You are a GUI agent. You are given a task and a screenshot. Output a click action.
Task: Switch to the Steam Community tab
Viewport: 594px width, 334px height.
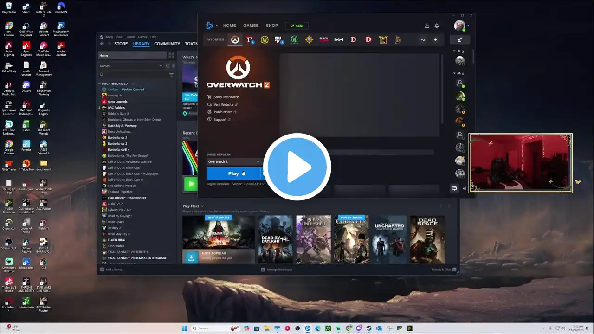coord(167,44)
